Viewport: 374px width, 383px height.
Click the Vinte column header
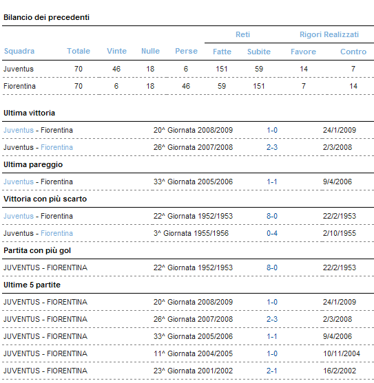116,51
